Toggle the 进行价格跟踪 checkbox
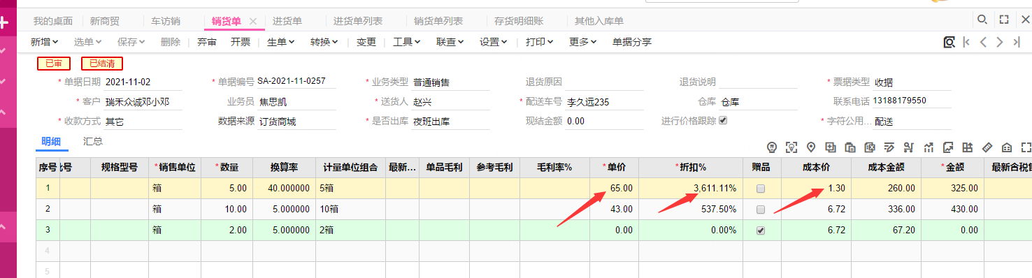Screen dimensions: 1032x278 coord(723,120)
